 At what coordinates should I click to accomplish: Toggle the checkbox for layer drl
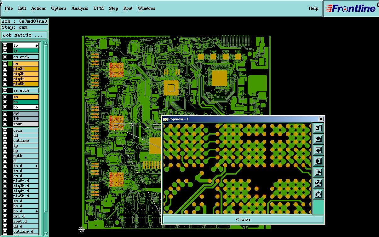pyautogui.click(x=5, y=114)
